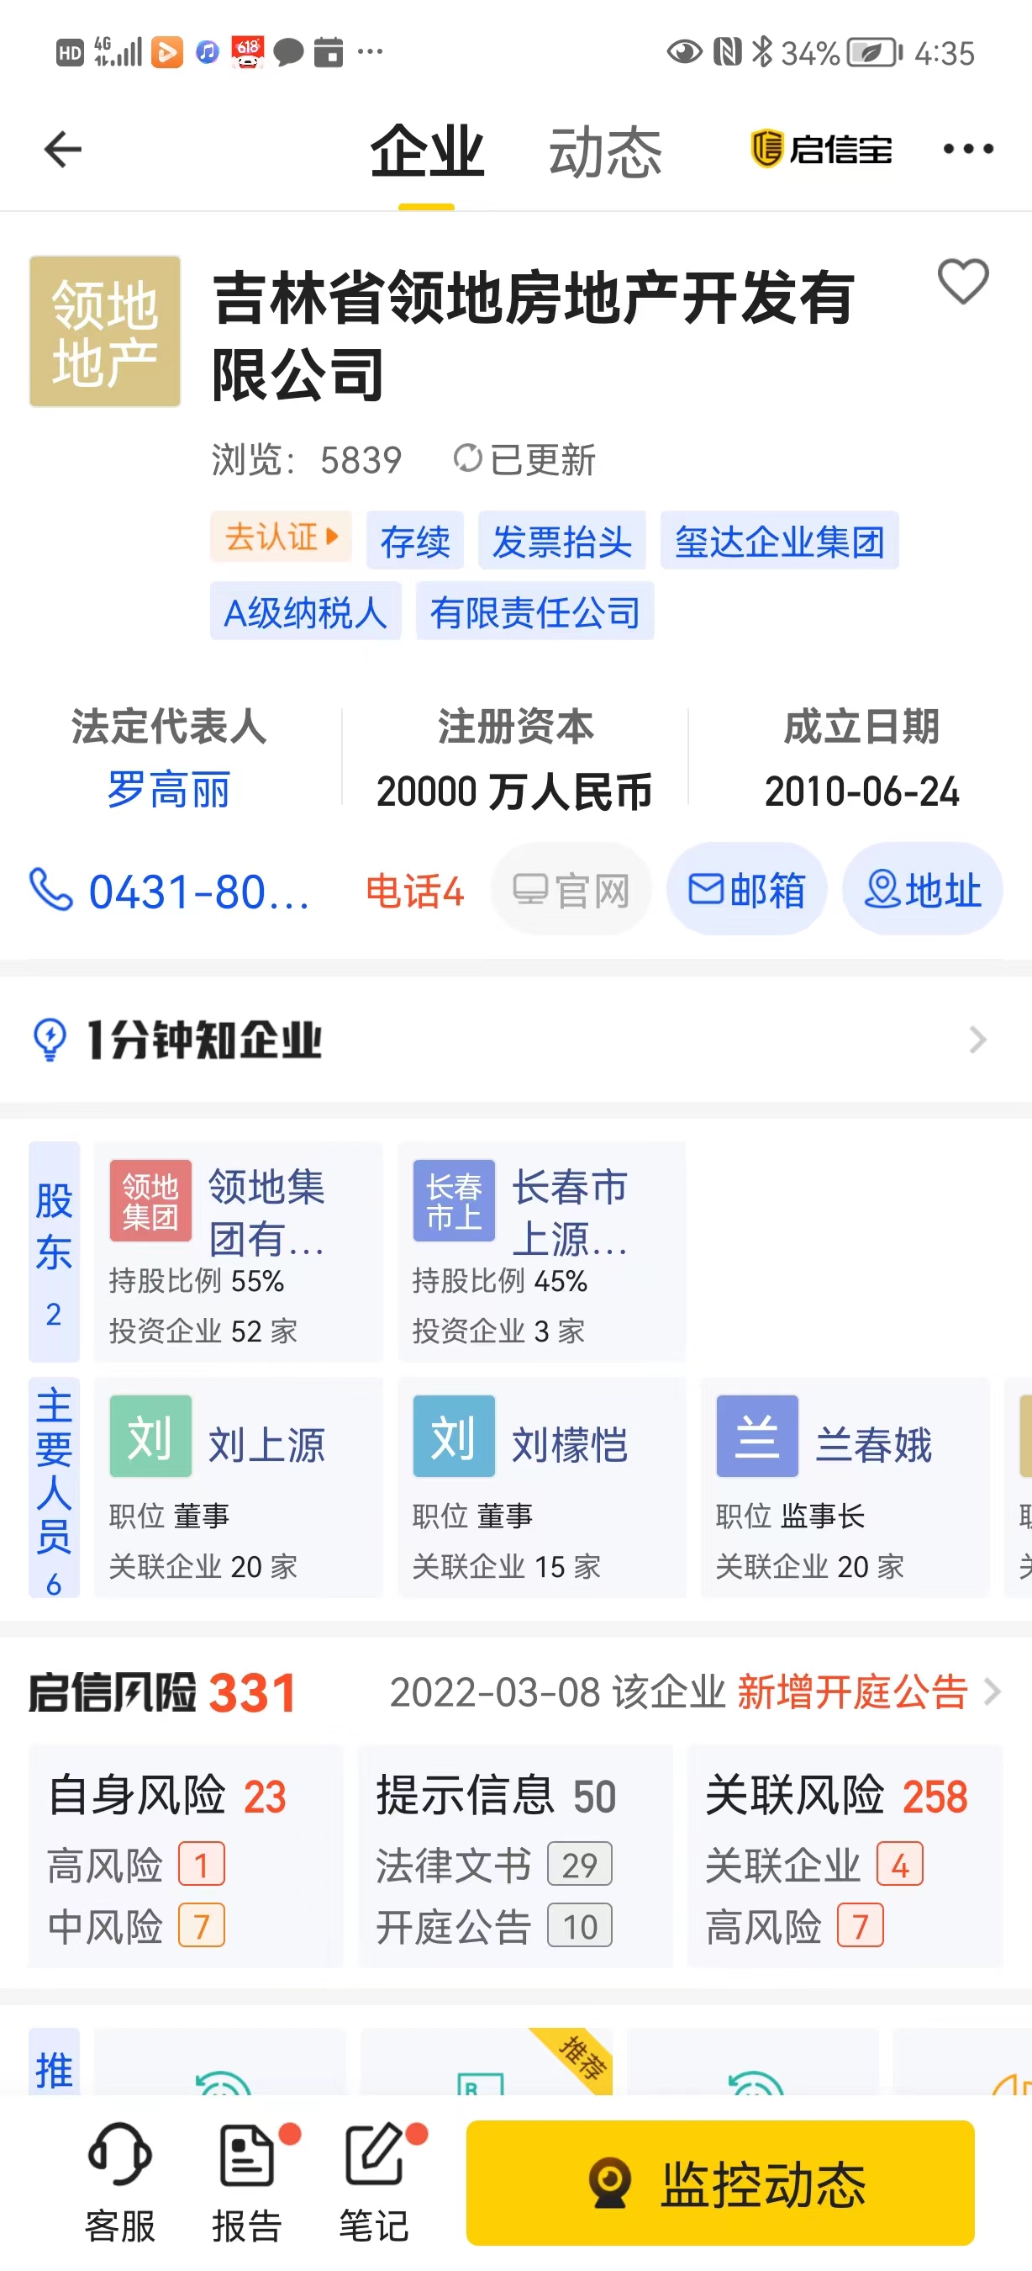Tap the 有限责任公司 tag
The width and height of the screenshot is (1032, 2271).
pos(534,611)
